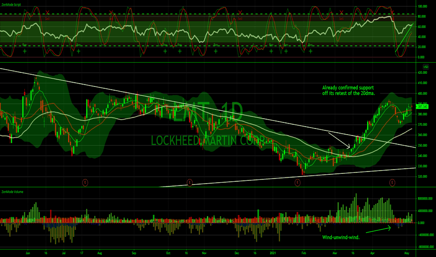Click the green Buy plus marker near June
Image resolution: width=436 pixels, height=257 pixels.
tap(25, 51)
